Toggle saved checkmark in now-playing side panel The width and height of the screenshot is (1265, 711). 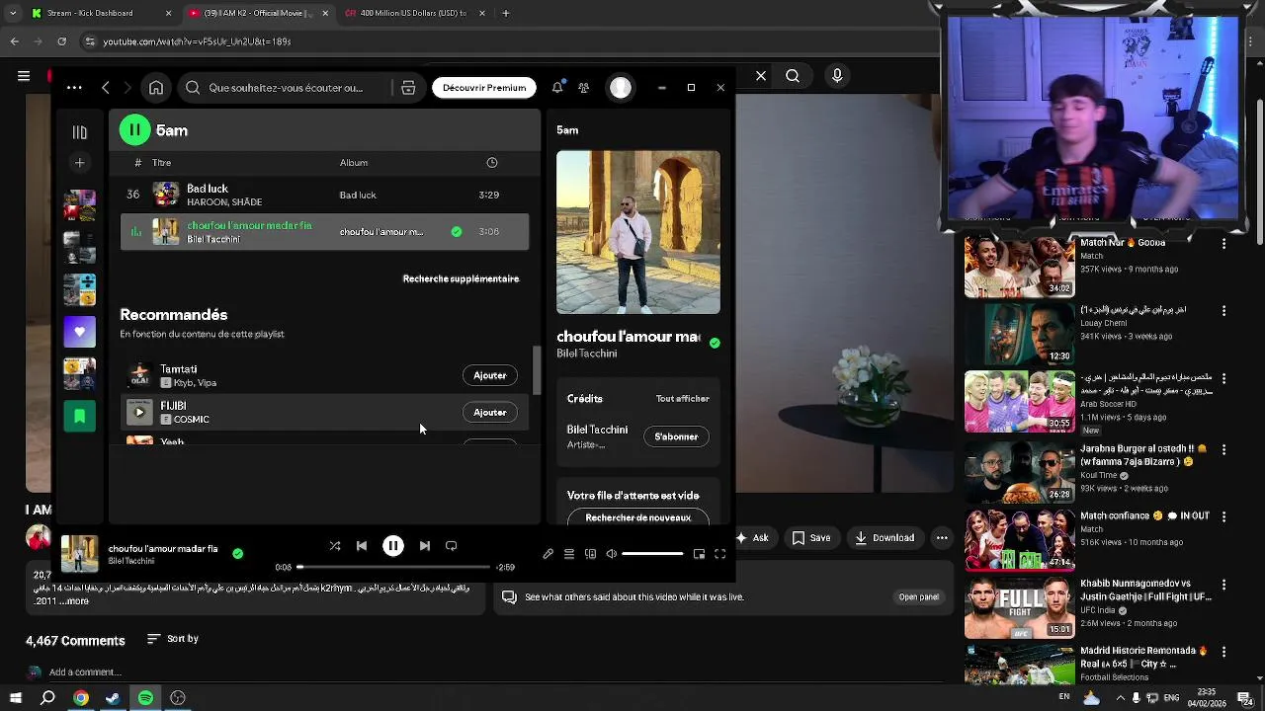[715, 343]
